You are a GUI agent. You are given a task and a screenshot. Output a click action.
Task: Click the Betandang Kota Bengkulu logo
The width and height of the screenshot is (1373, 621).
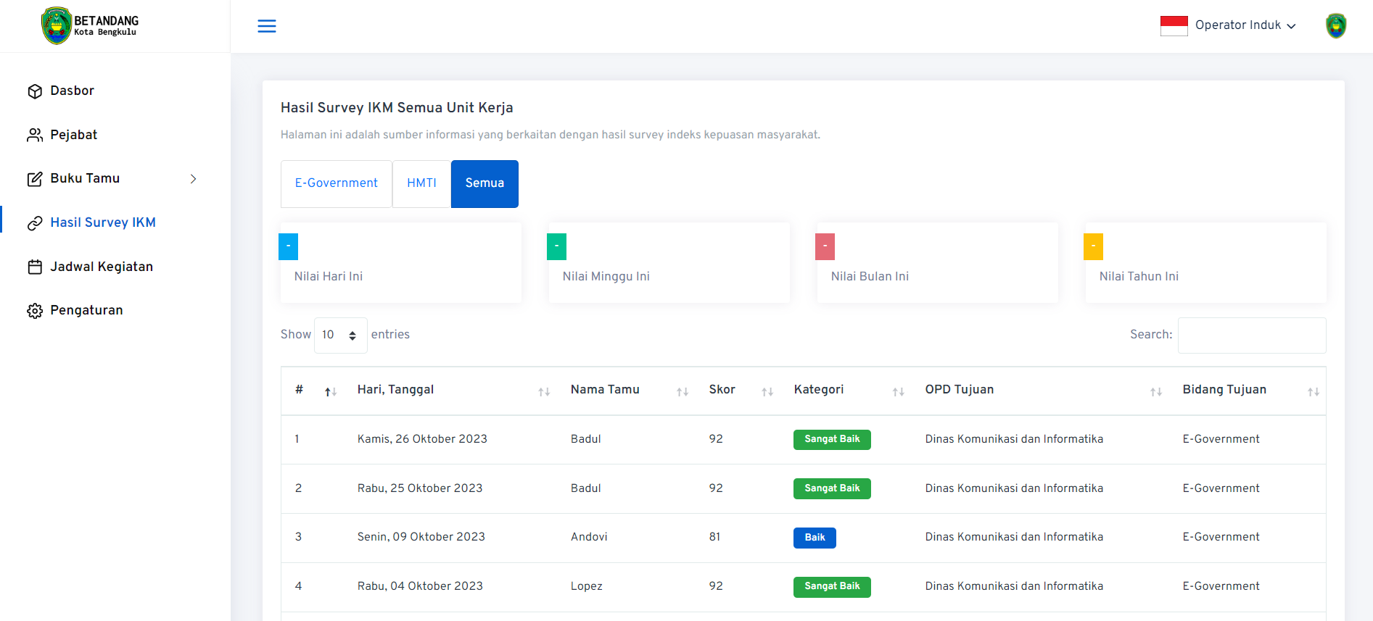point(90,26)
